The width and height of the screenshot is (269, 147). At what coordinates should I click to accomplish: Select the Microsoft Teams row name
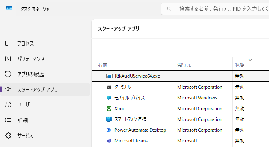click(x=131, y=141)
